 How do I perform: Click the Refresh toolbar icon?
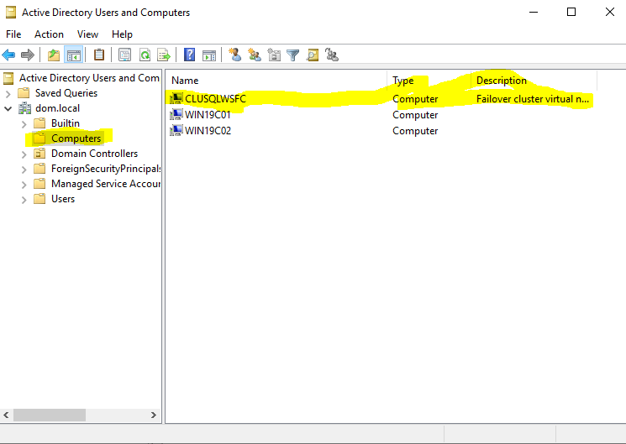click(145, 55)
